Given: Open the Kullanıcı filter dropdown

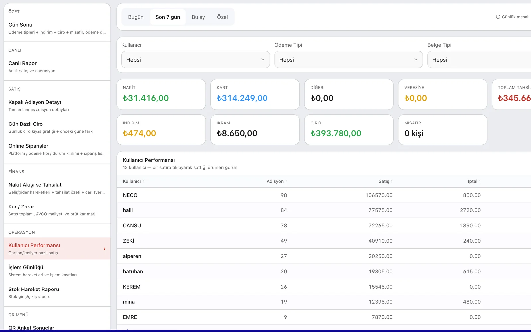Looking at the screenshot, I should [x=196, y=60].
